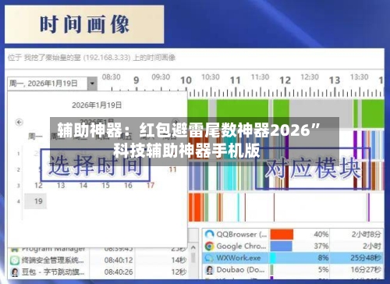Select day 15 in the calendar
The height and width of the screenshot is (284, 390).
pyautogui.click(x=105, y=186)
